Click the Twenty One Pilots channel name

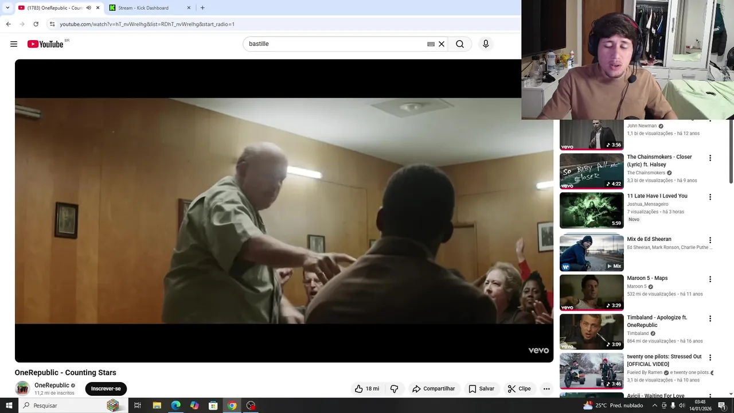(x=690, y=372)
